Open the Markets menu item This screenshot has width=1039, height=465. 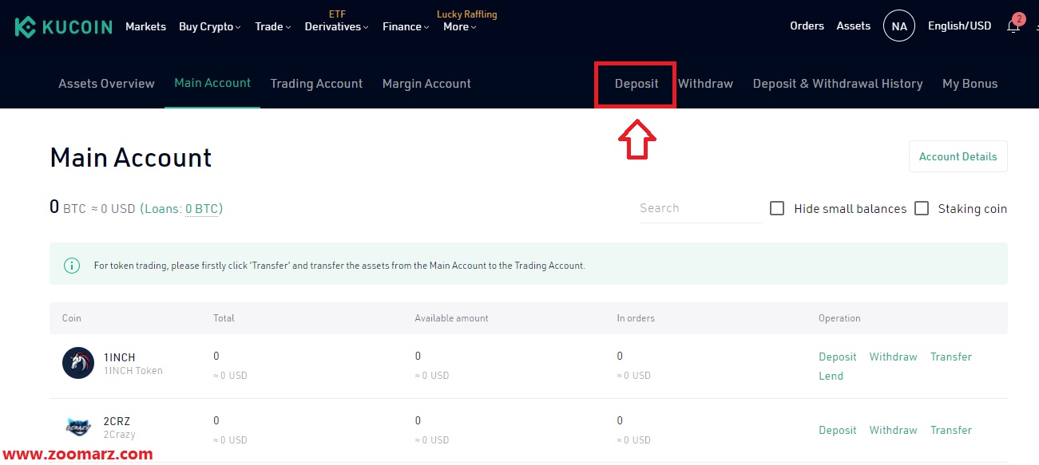coord(145,26)
